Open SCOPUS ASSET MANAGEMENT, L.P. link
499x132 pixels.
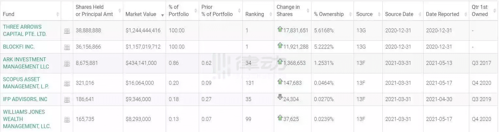(26, 83)
